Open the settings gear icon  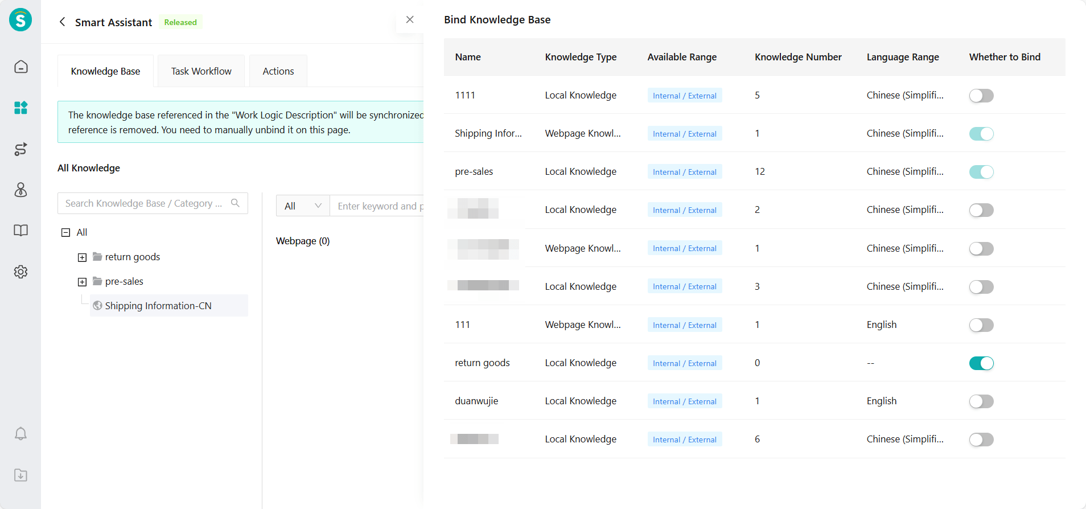(20, 272)
